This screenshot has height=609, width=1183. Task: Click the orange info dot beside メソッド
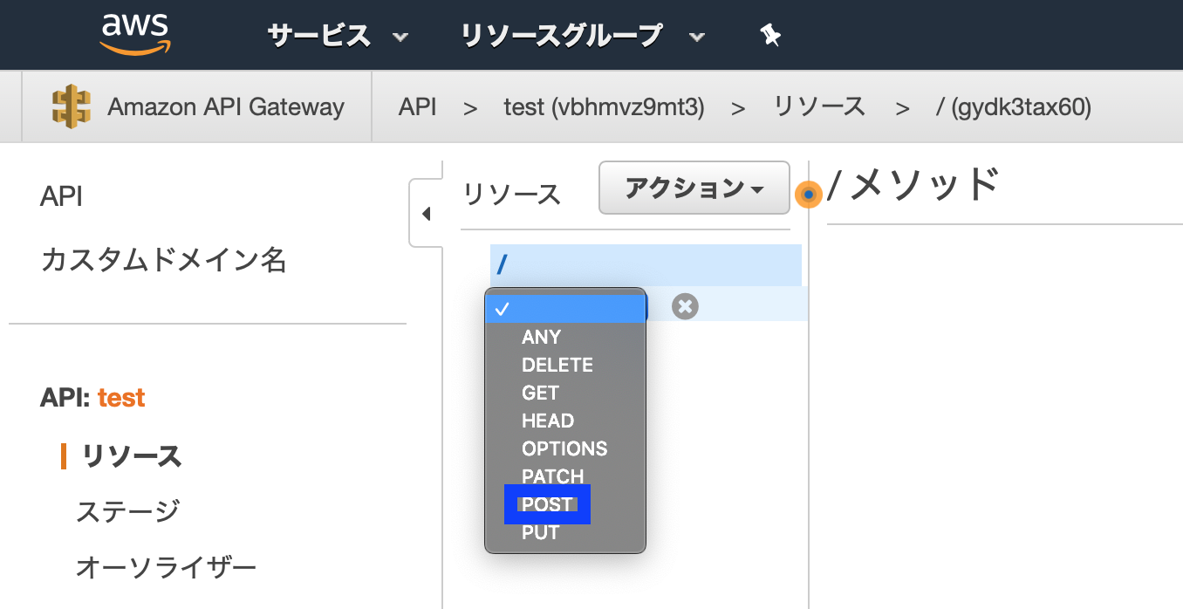click(x=809, y=195)
